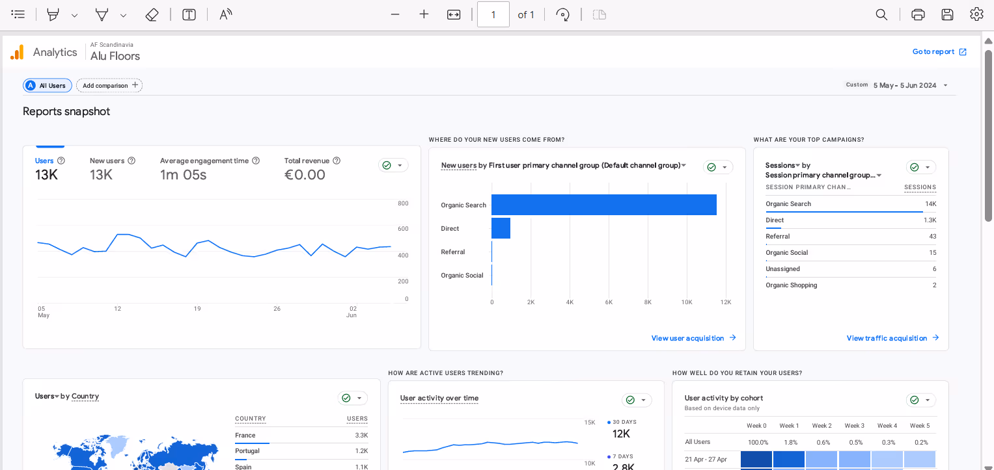Open New users metric dropdown in acquisition card

pyautogui.click(x=459, y=165)
